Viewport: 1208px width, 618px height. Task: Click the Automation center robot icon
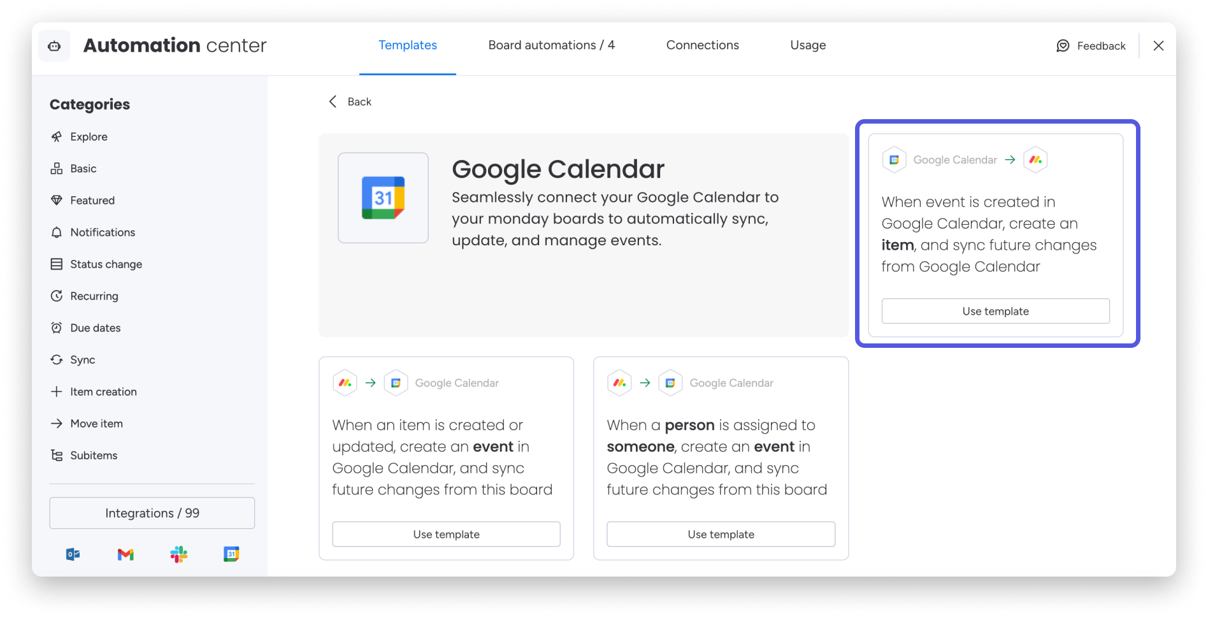click(54, 46)
